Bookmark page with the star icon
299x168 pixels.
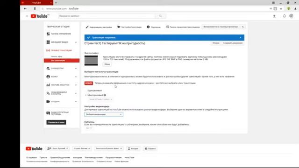[281, 8]
